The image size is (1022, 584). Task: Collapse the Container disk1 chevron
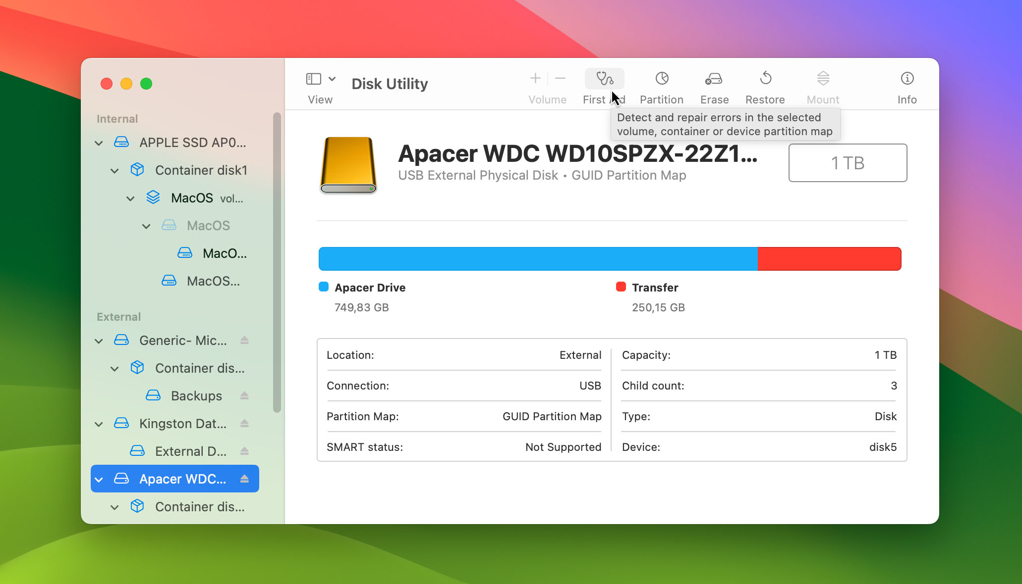[114, 171]
